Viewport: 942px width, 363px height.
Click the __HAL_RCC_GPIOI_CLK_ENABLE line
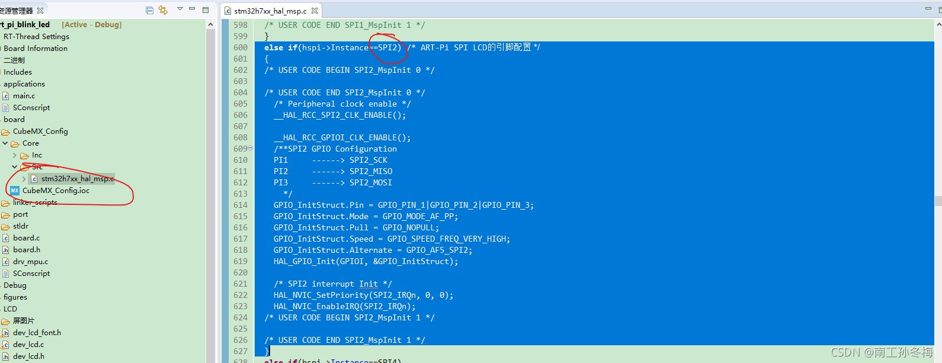pyautogui.click(x=342, y=137)
